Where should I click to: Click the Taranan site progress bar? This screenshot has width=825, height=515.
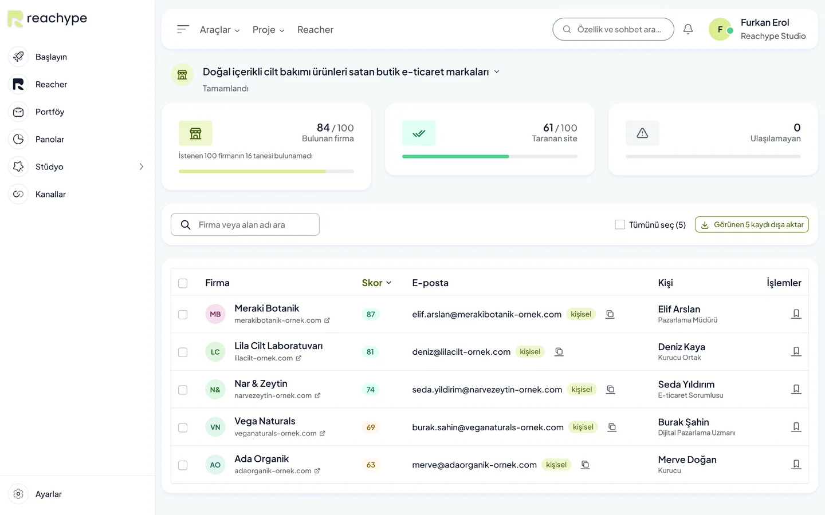490,156
